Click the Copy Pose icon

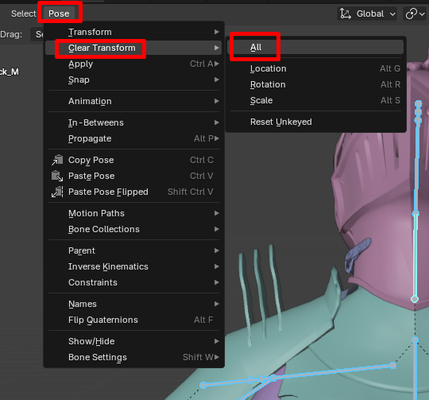click(57, 160)
